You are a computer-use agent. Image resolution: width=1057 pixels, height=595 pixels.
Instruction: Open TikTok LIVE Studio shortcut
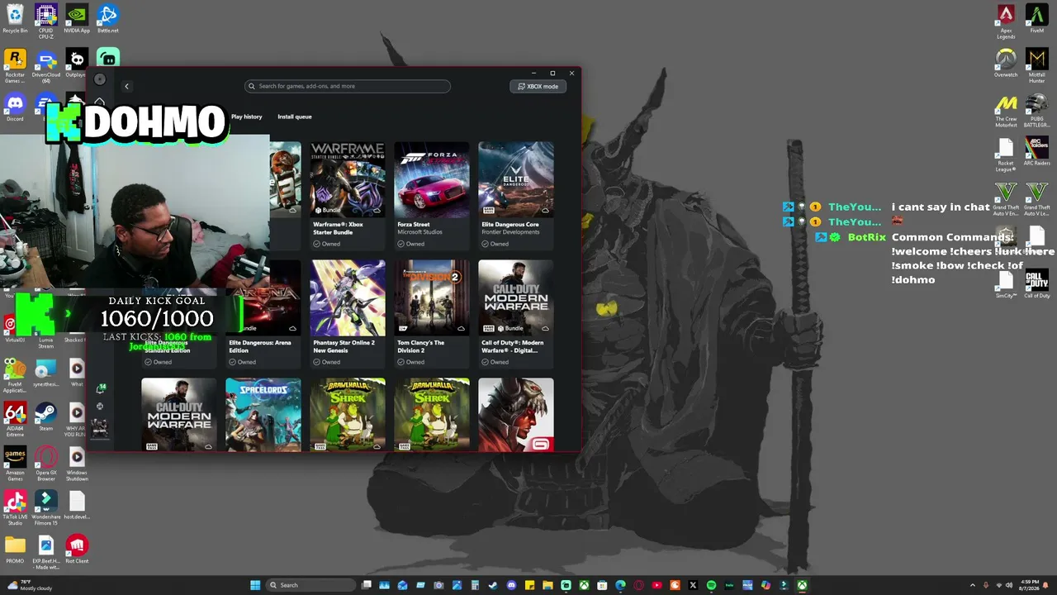(15, 508)
